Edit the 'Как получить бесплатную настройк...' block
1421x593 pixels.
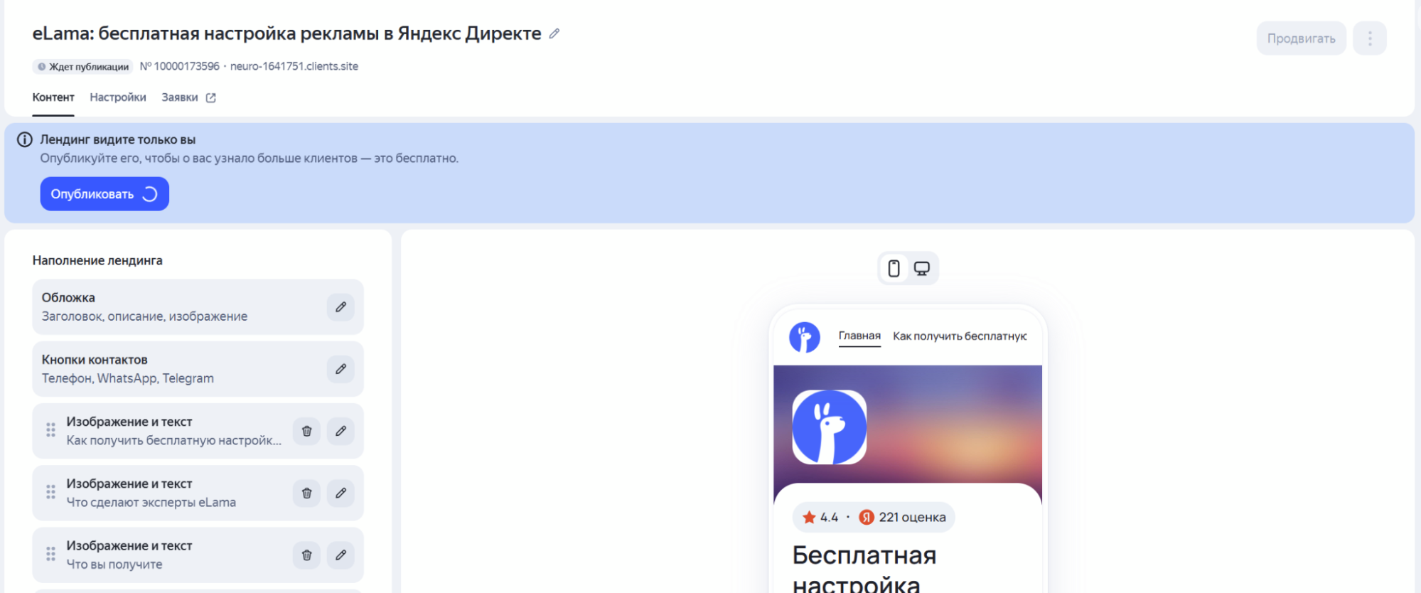click(340, 431)
